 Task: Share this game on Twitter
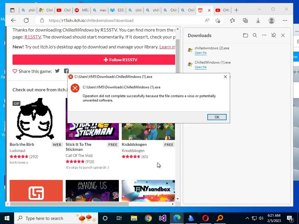[57, 71]
